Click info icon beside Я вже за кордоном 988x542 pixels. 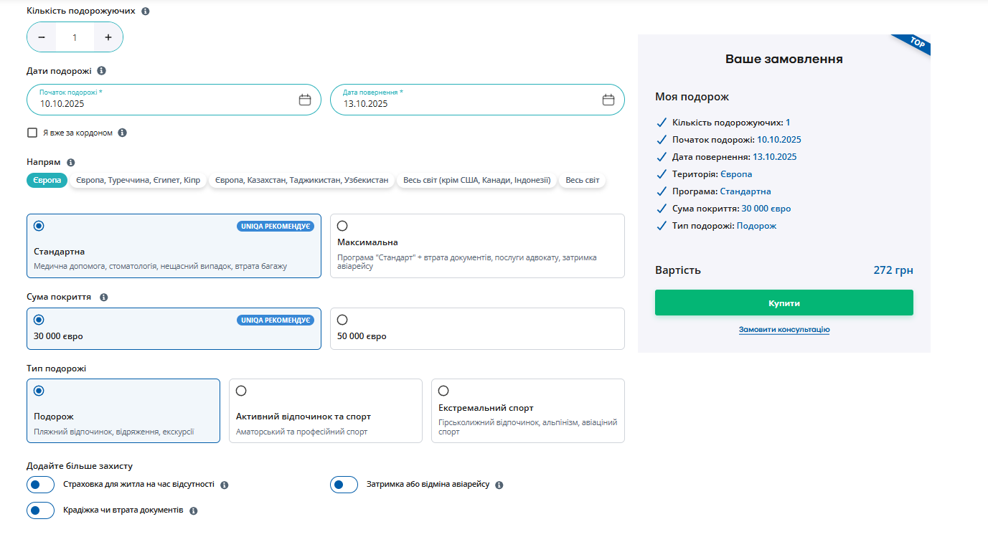pos(122,133)
